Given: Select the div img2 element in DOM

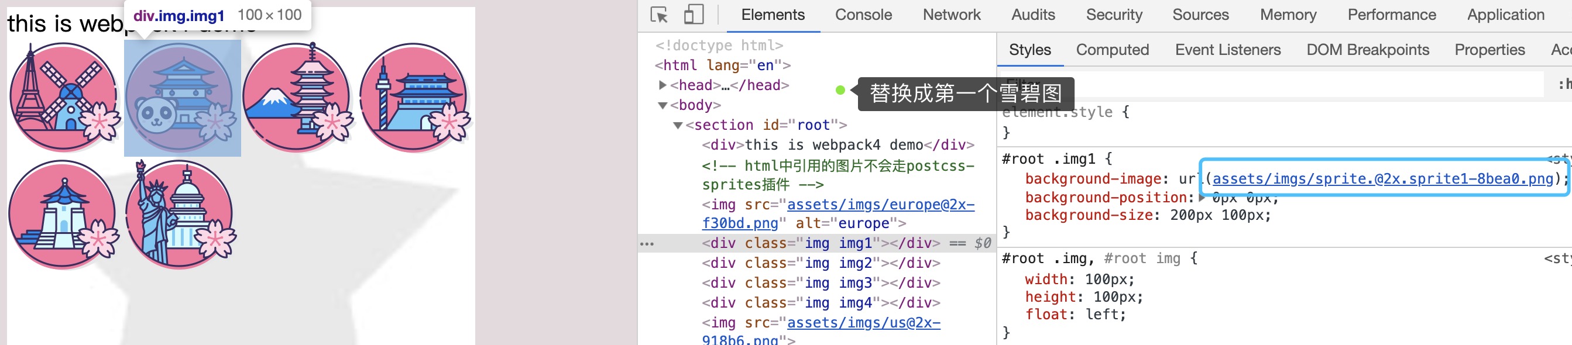Looking at the screenshot, I should [x=820, y=263].
